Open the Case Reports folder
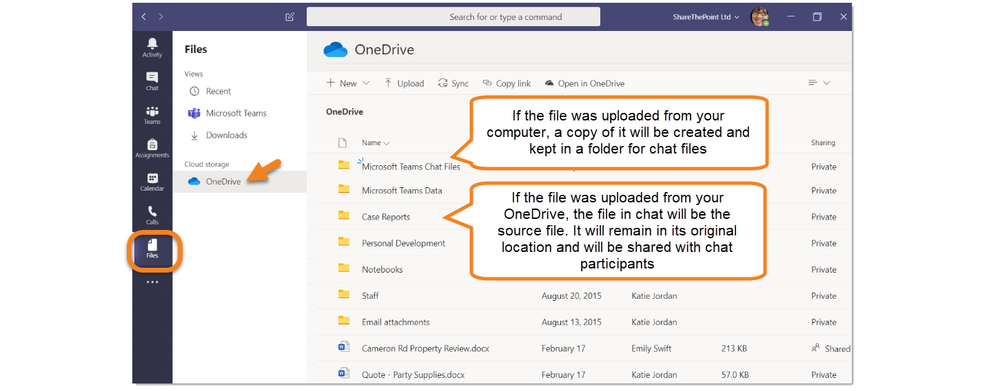Screen dimensions: 989x391 coord(386,217)
